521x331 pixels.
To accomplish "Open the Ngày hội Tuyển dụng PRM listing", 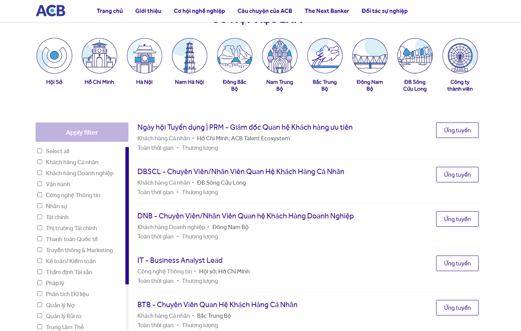I will pyautogui.click(x=245, y=127).
